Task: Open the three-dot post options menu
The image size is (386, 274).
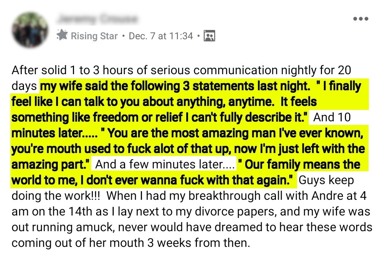Action: click(361, 19)
